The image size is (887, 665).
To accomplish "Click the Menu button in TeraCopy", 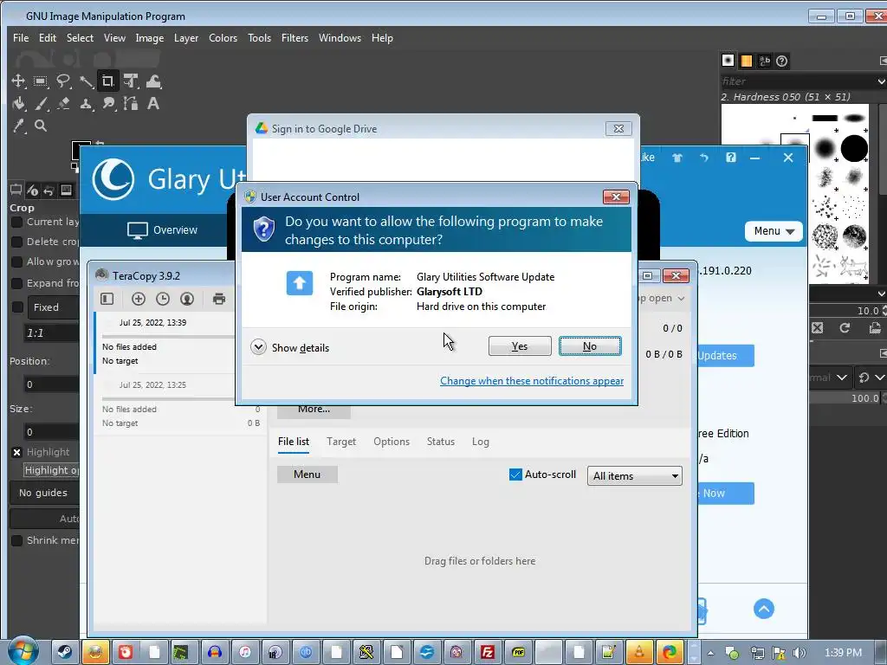I will [x=308, y=475].
